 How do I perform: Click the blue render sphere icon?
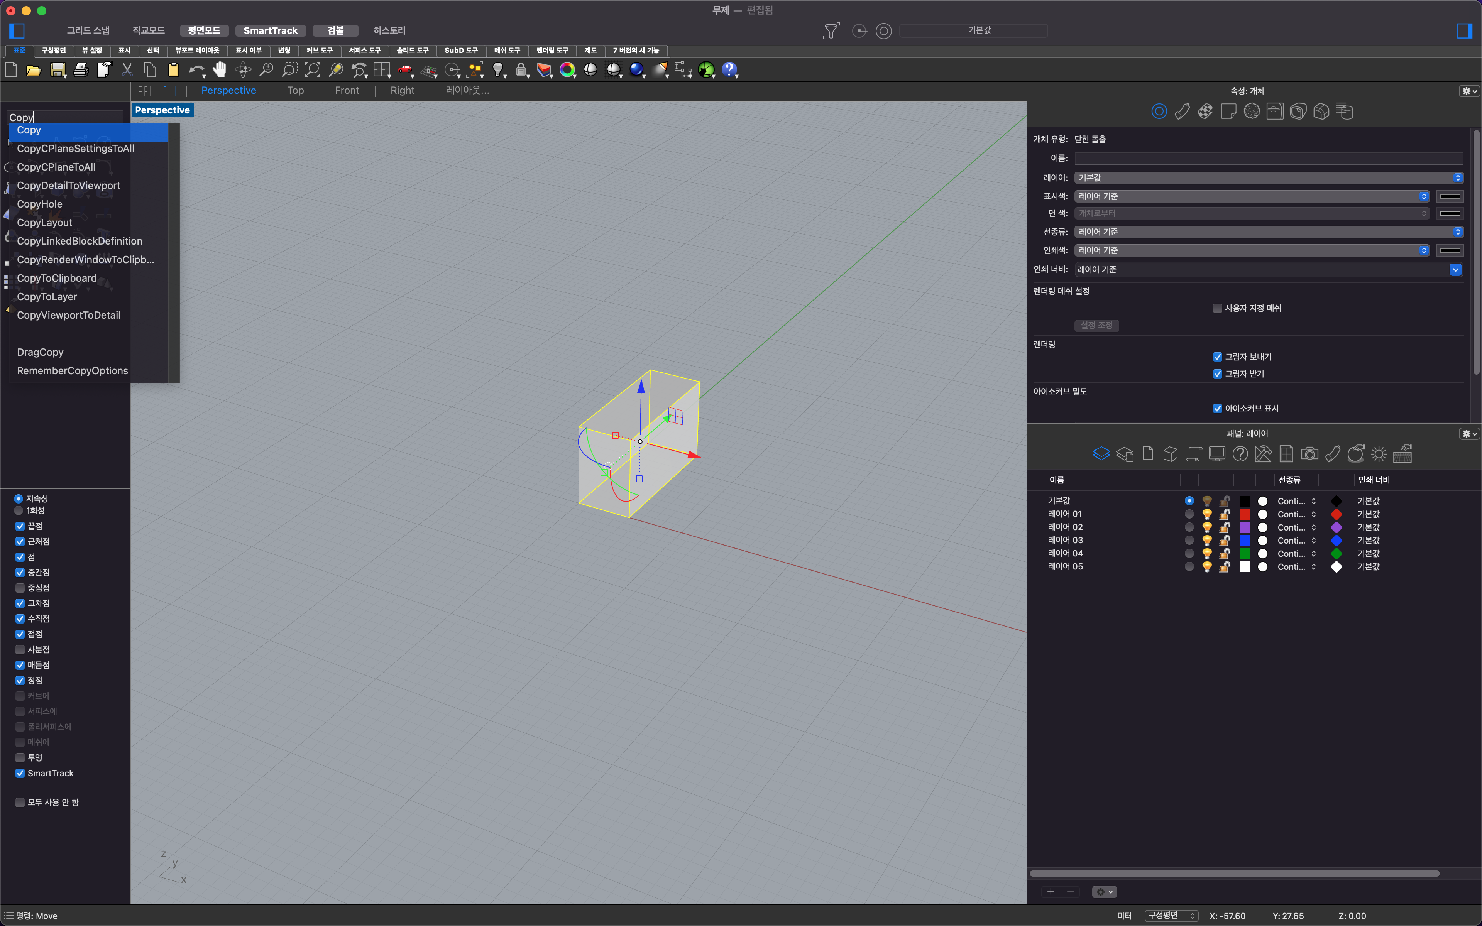pyautogui.click(x=637, y=70)
